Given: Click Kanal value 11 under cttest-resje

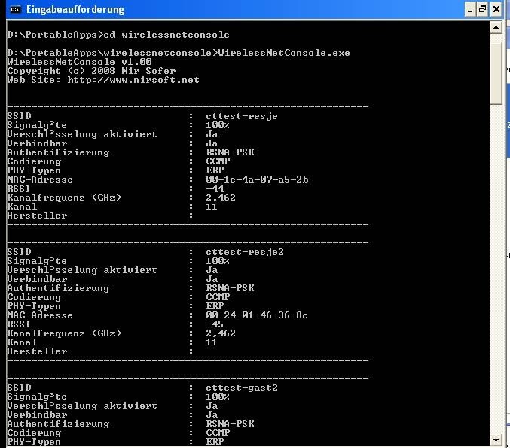Looking at the screenshot, I should pos(212,207).
